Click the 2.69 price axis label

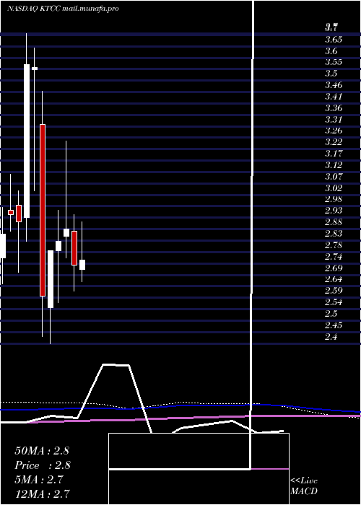click(334, 268)
